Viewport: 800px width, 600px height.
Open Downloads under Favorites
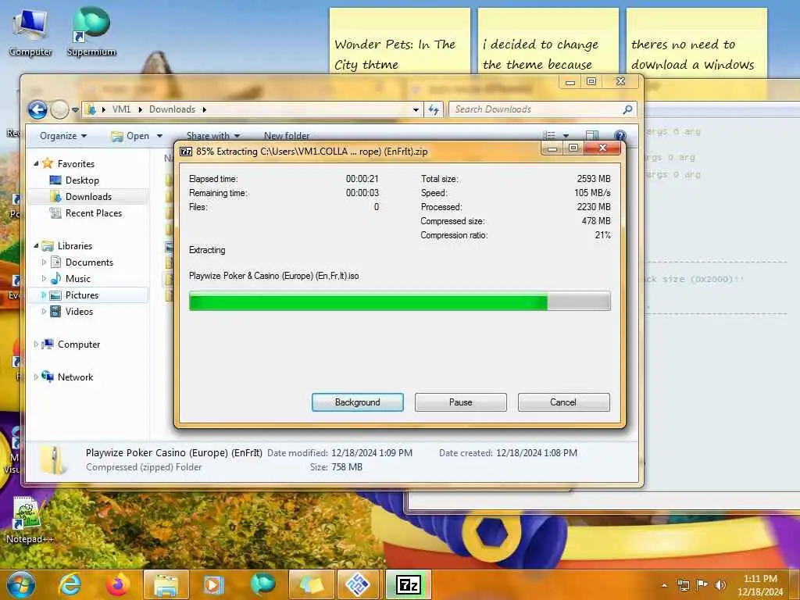88,196
